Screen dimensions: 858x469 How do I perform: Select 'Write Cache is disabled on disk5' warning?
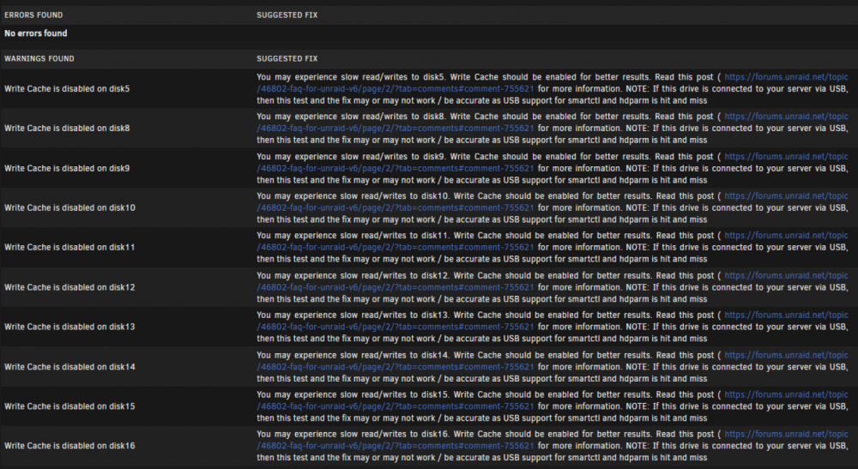(67, 88)
